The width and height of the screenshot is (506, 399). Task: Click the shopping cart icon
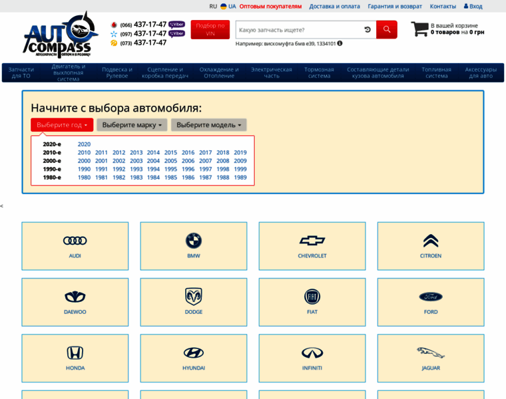[419, 29]
